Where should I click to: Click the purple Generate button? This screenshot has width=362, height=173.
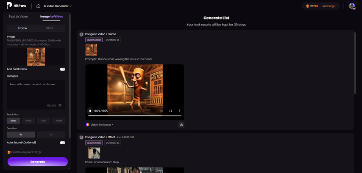tap(37, 162)
